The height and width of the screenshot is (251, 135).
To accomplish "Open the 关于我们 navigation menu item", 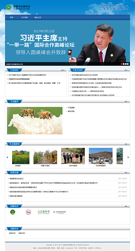I will [x=25, y=17].
